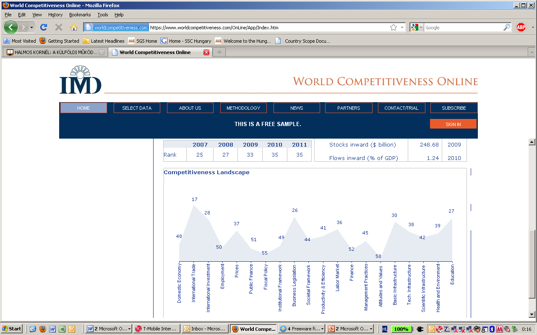This screenshot has width=537, height=335.
Task: Open the Edit menu
Action: tap(22, 15)
